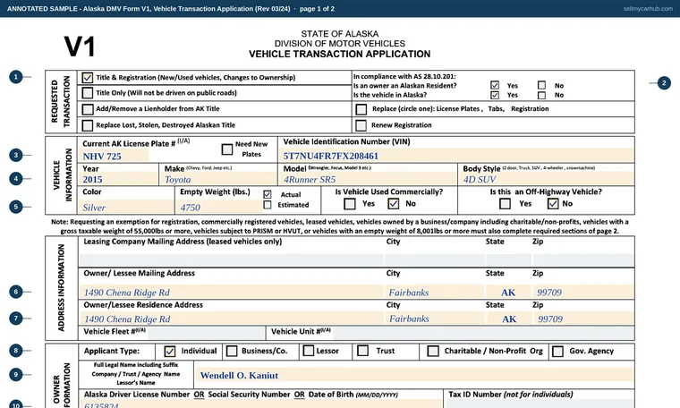The width and height of the screenshot is (680, 408).
Task: Check the Need New Plates box
Action: click(226, 149)
